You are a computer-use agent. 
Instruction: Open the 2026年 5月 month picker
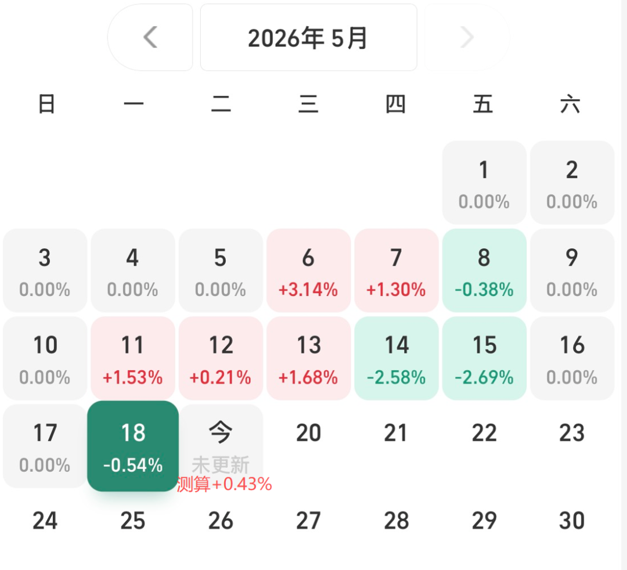click(308, 38)
